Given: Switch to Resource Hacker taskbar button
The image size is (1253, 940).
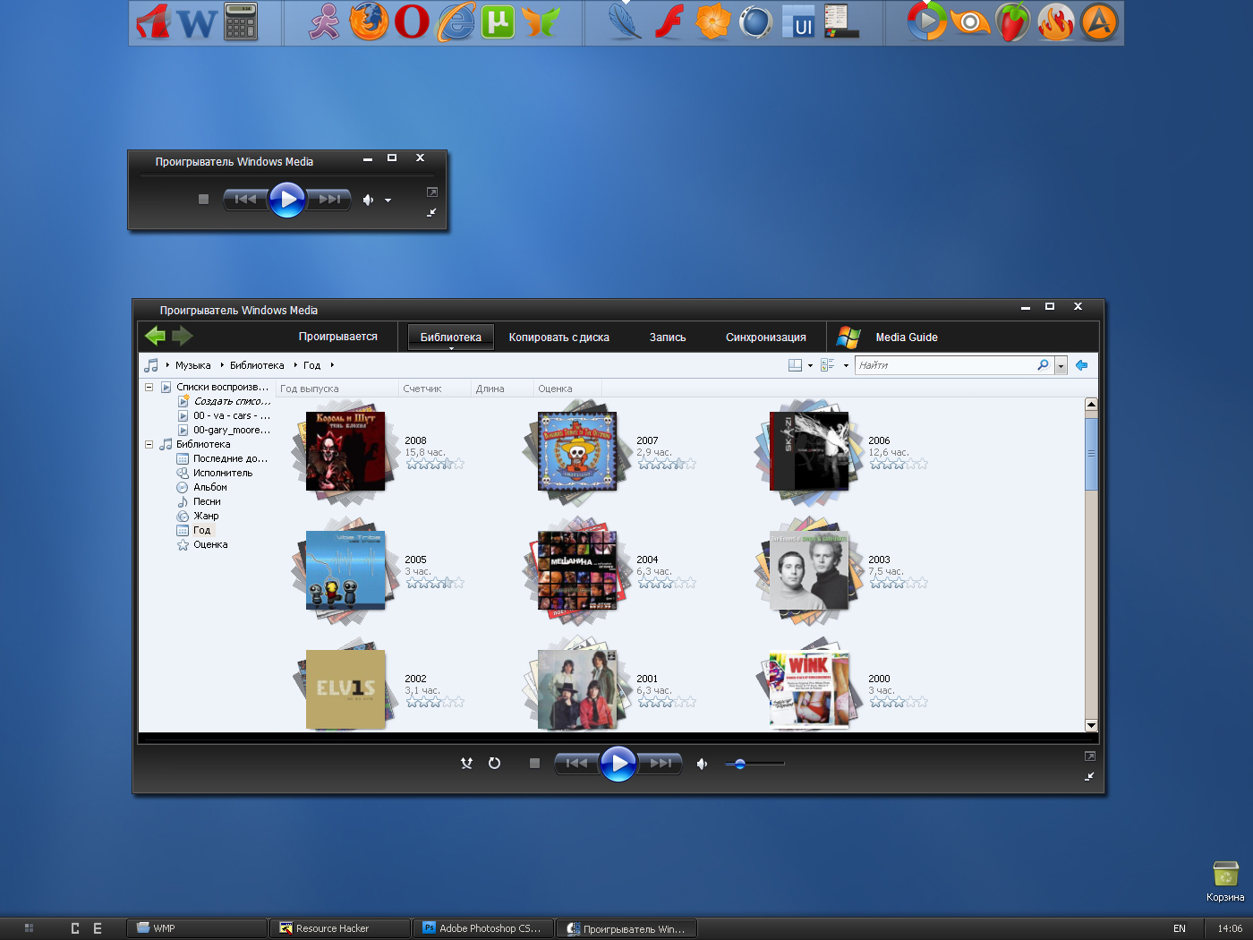Looking at the screenshot, I should 340,928.
